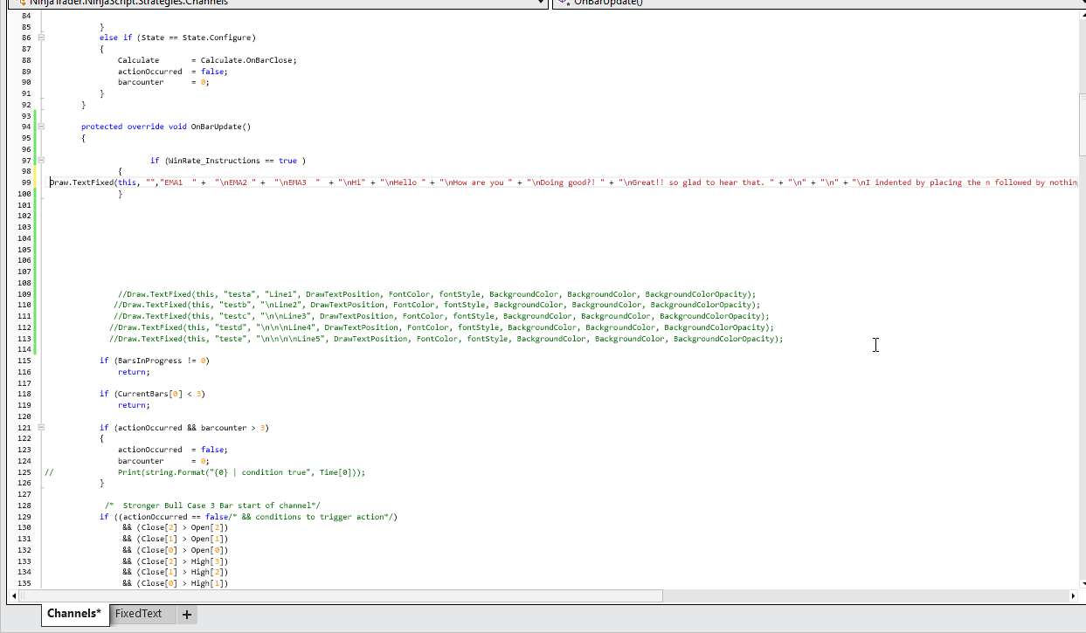Click '&& (Close[0] > High[1])' condition
Screen dimensions: 1086x633
(175, 583)
